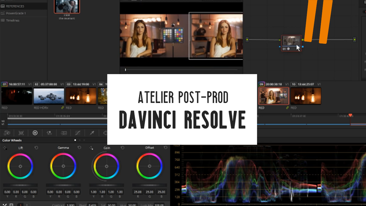Open References in gallery sidebar
This screenshot has height=206, width=366.
(x=24, y=6)
